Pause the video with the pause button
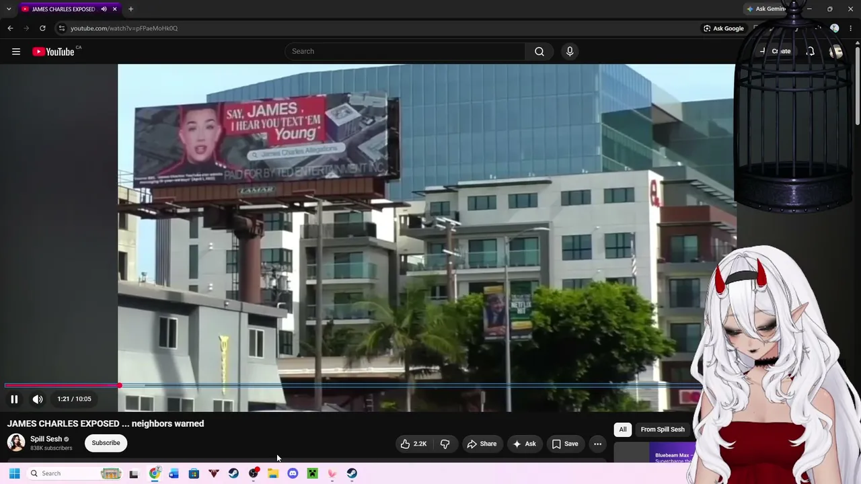Screen dimensions: 861x484 click(14, 399)
